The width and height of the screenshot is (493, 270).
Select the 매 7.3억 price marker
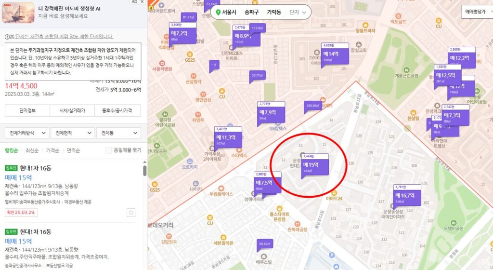point(455,116)
